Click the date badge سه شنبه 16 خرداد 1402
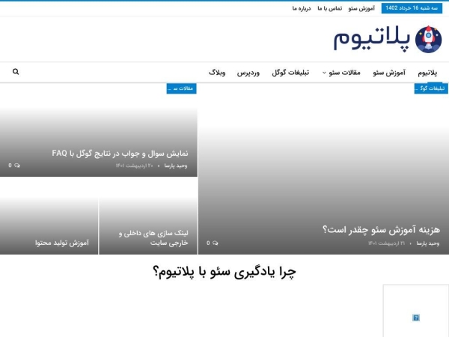The width and height of the screenshot is (449, 337). pos(412,8)
